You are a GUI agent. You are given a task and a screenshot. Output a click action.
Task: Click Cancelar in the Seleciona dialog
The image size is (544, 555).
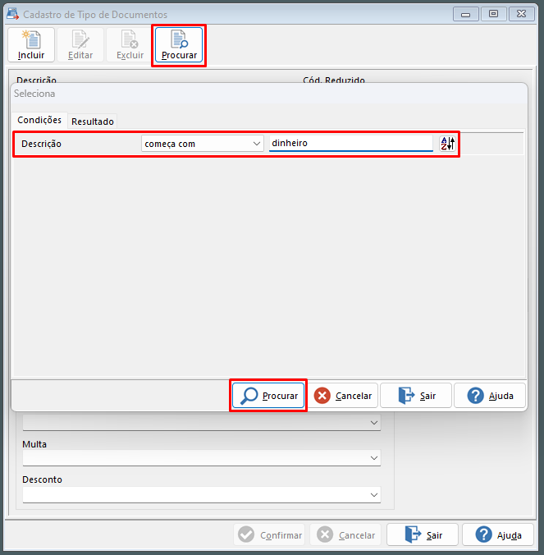[x=343, y=396]
